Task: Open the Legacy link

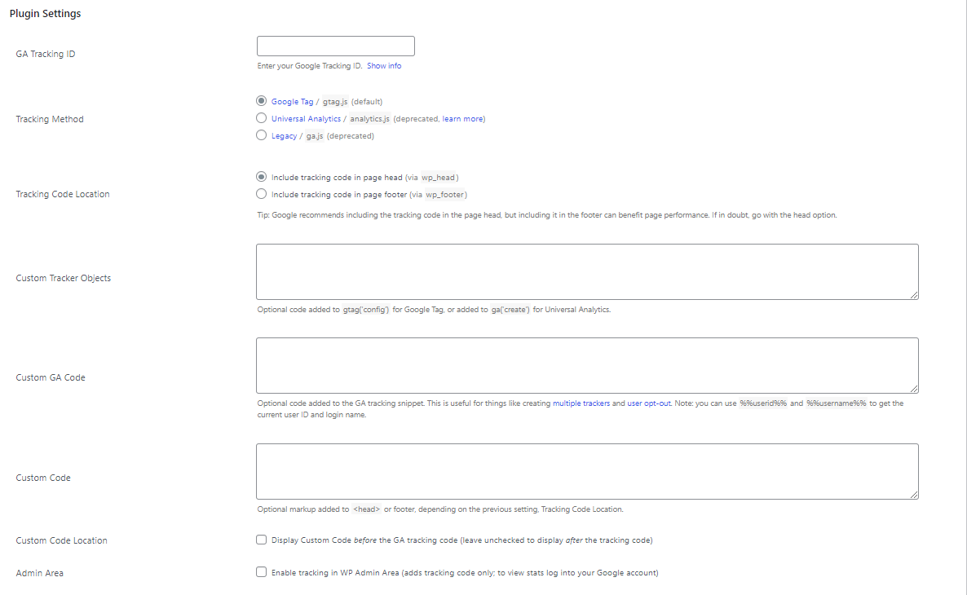Action: (x=284, y=136)
